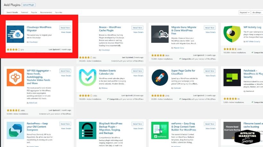
Task: Click the Optimole author link
Action: (x=177, y=88)
